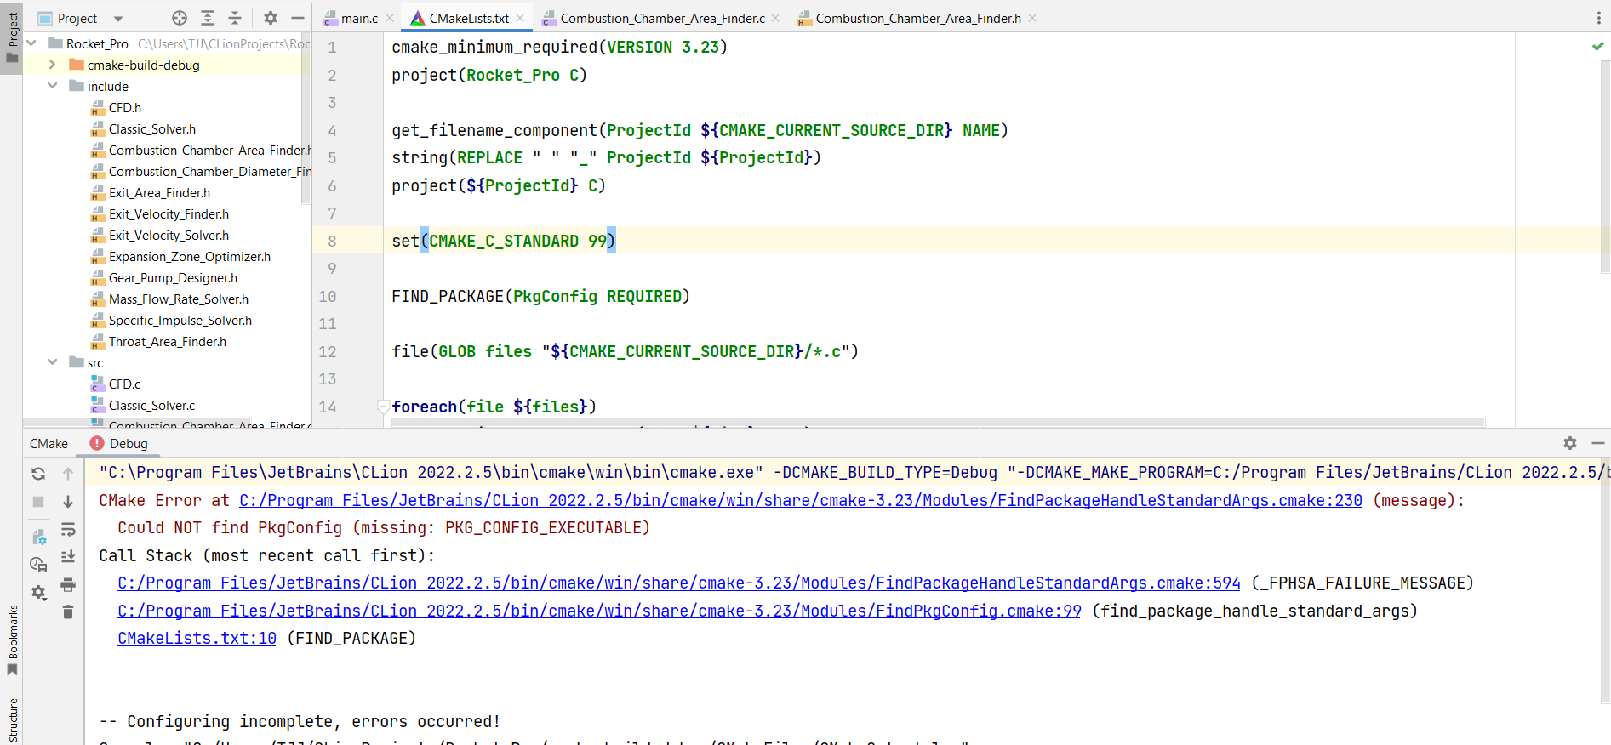Open CMake settings from the left toolbar
The height and width of the screenshot is (745, 1611).
pos(38,537)
